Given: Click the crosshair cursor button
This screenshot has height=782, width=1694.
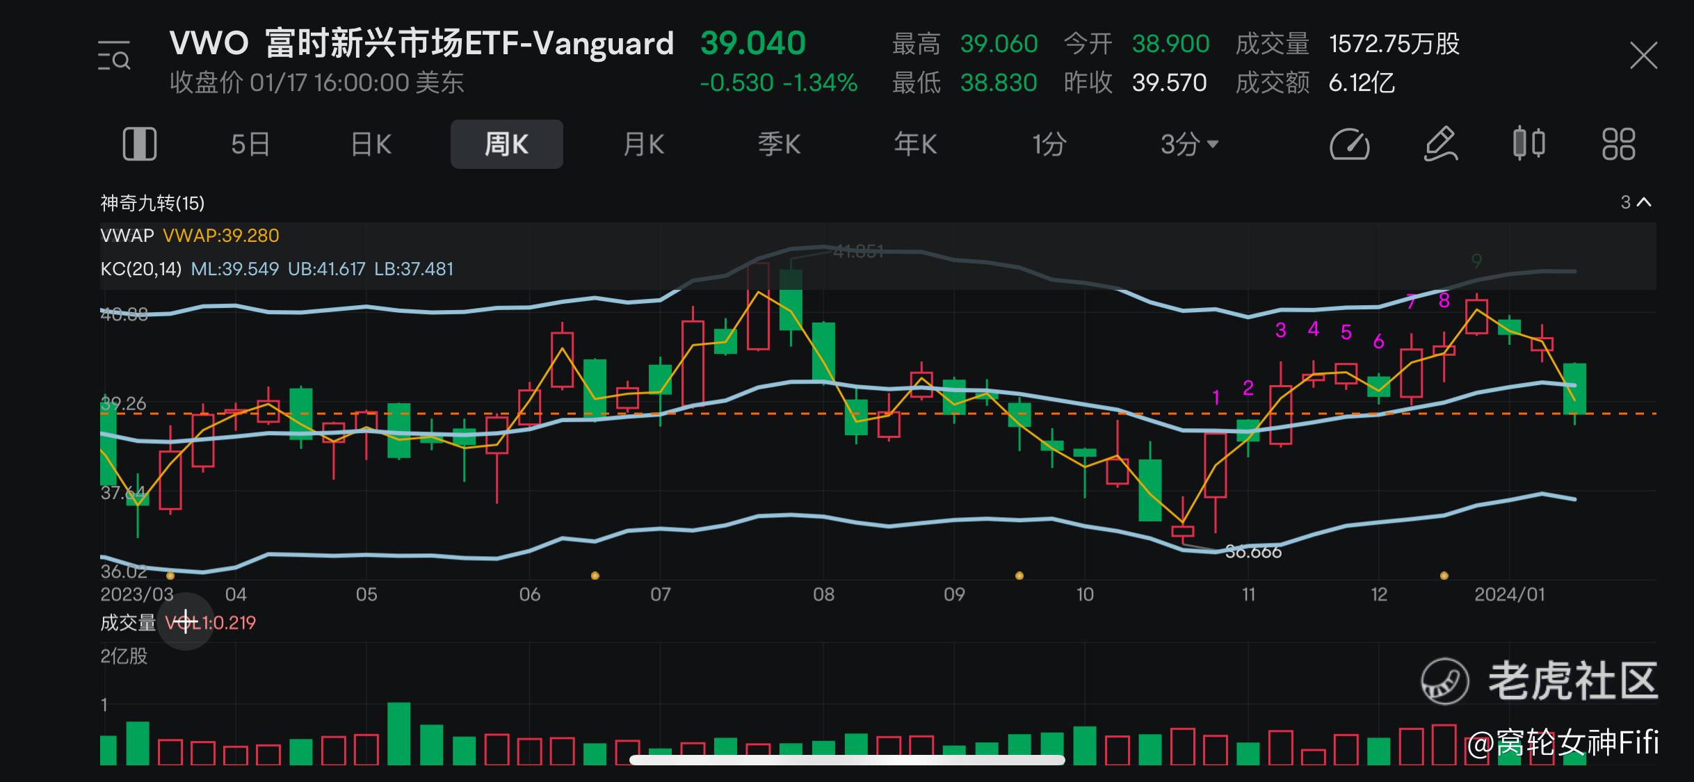Looking at the screenshot, I should (186, 622).
